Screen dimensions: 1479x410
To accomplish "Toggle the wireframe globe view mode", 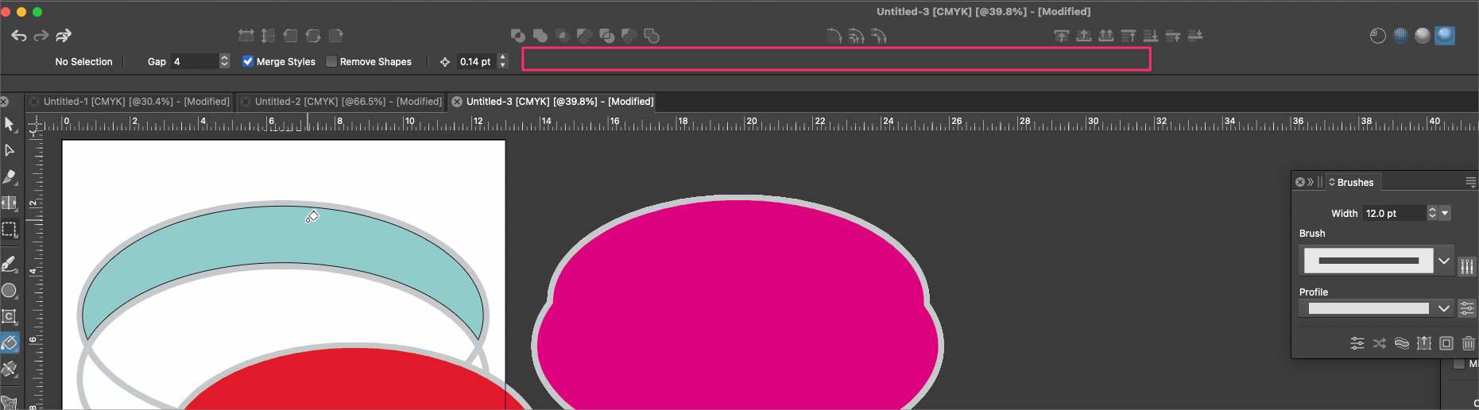I will (1400, 36).
